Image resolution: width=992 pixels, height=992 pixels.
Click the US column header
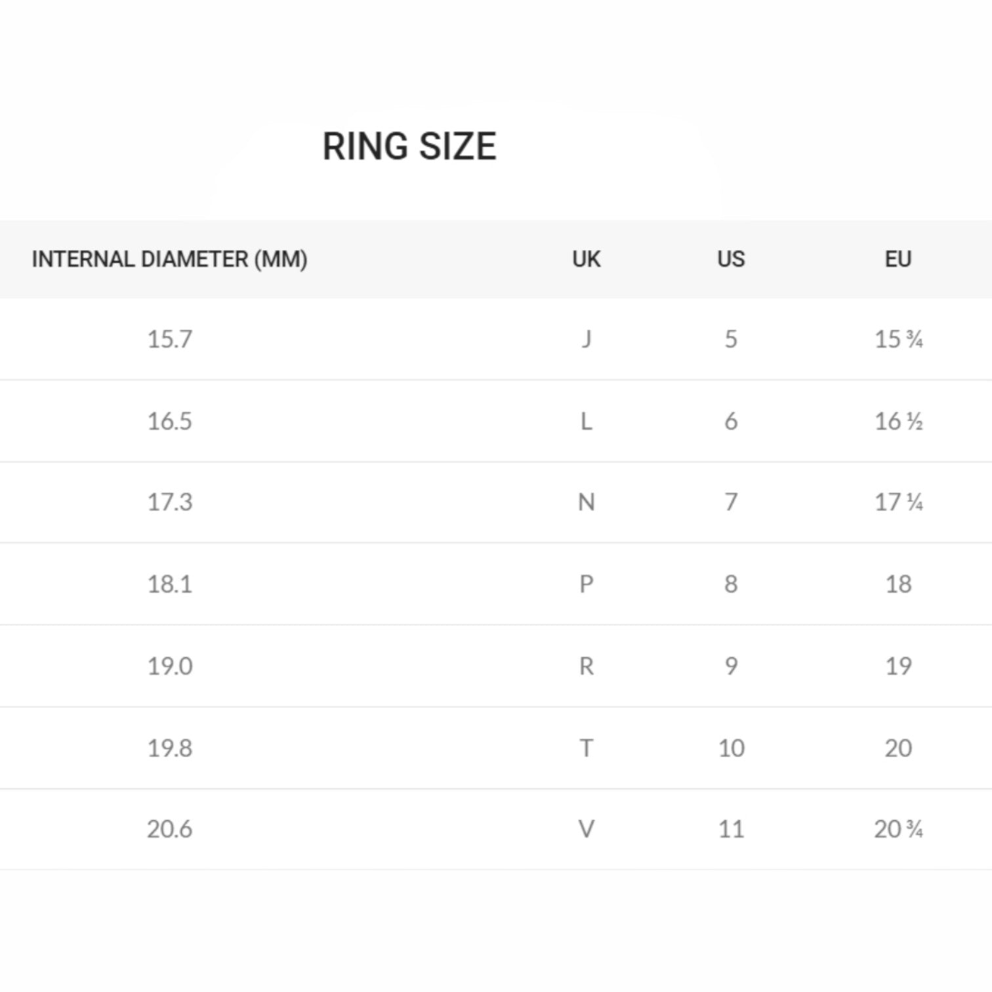[x=731, y=259]
